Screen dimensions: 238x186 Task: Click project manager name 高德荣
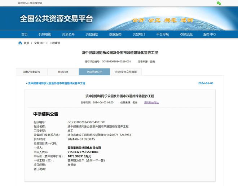(72, 165)
